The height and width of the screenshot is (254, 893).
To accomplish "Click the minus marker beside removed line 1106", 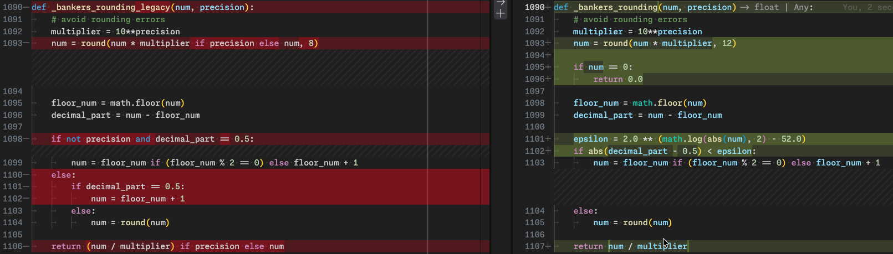I will tap(27, 246).
